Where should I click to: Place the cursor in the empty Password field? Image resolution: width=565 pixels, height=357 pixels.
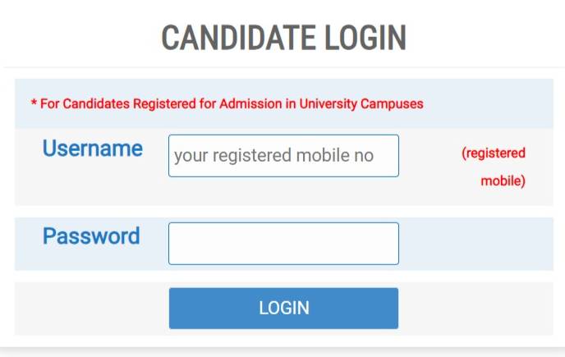(283, 243)
